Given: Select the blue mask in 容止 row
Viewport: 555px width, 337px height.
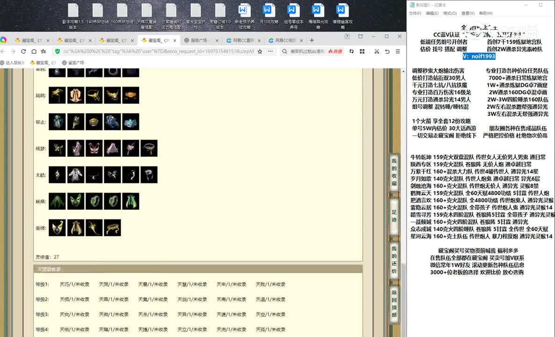Looking at the screenshot, I should [131, 122].
